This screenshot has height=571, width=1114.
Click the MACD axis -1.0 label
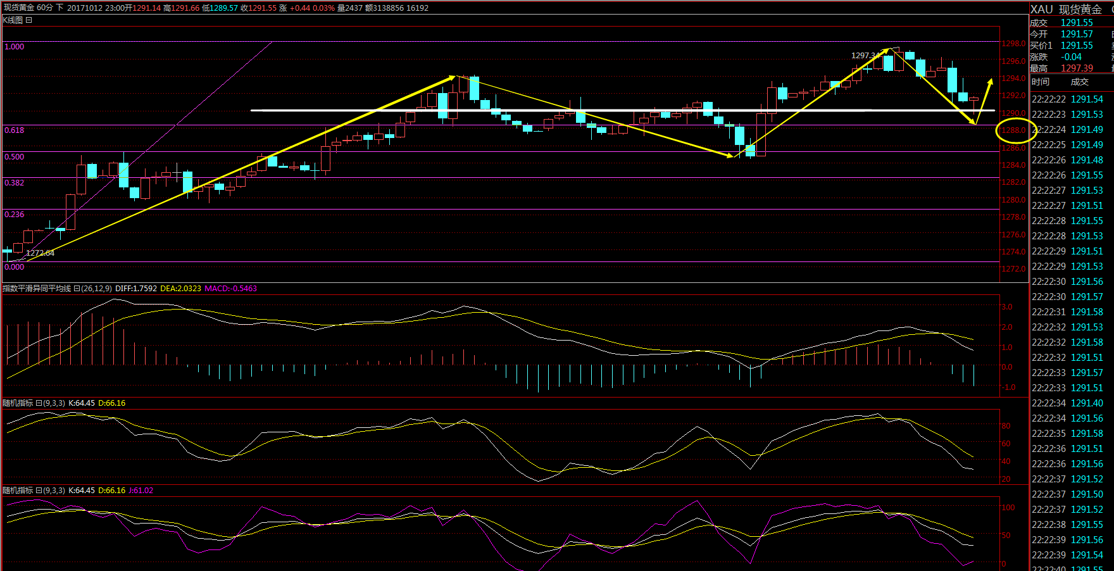[1008, 387]
